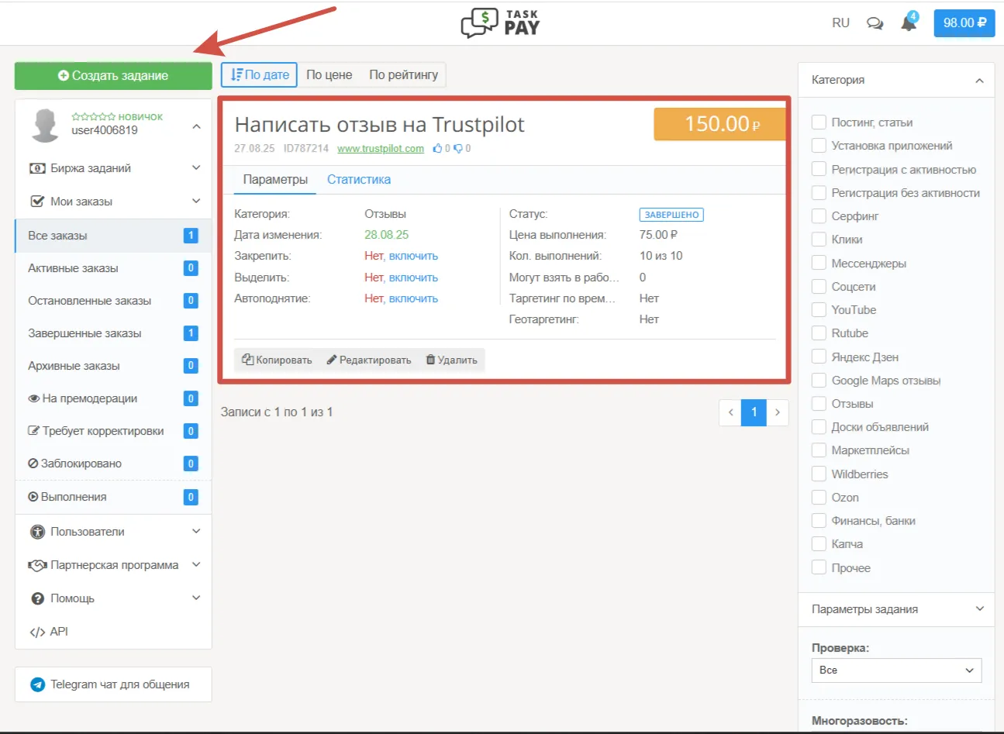Check the Ozon category box
This screenshot has height=734, width=1004.
click(819, 497)
